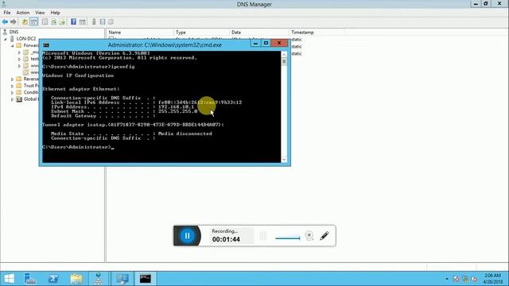Image resolution: width=509 pixels, height=286 pixels.
Task: Maximize the cmd.exe window
Action: pos(266,43)
